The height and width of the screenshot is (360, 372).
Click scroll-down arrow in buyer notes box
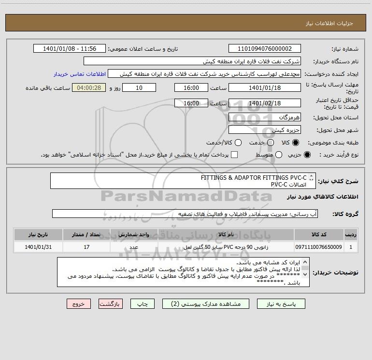[305, 274]
